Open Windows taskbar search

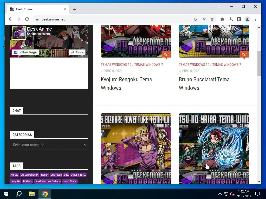[x=19, y=194]
